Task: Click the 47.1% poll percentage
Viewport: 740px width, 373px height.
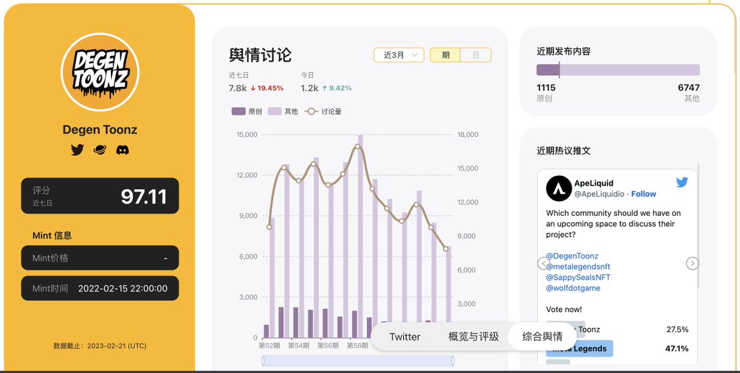Action: 676,348
